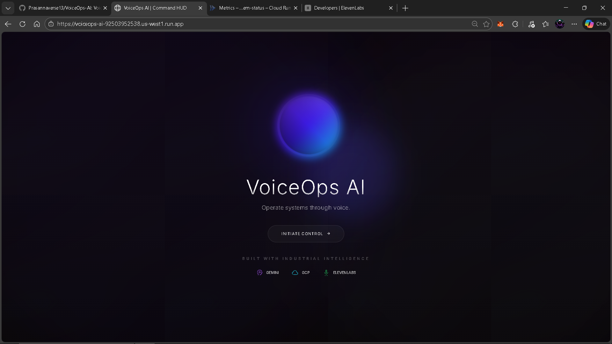The height and width of the screenshot is (344, 612).
Task: Click the GCP cloud icon
Action: (x=295, y=273)
